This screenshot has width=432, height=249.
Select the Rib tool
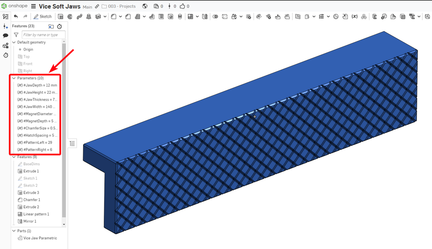(x=152, y=16)
